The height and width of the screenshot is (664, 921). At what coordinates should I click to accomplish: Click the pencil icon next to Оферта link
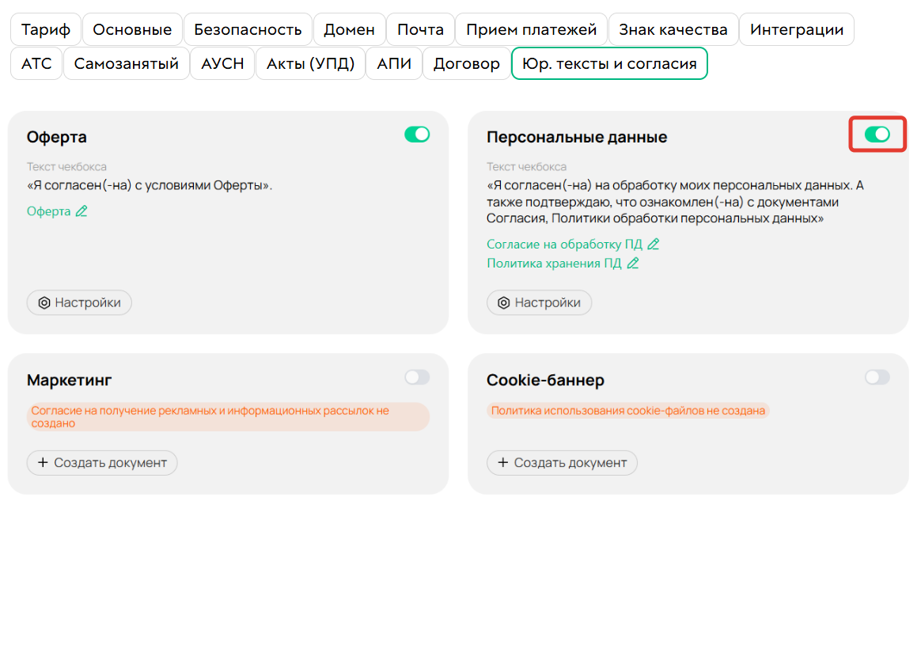click(x=81, y=211)
